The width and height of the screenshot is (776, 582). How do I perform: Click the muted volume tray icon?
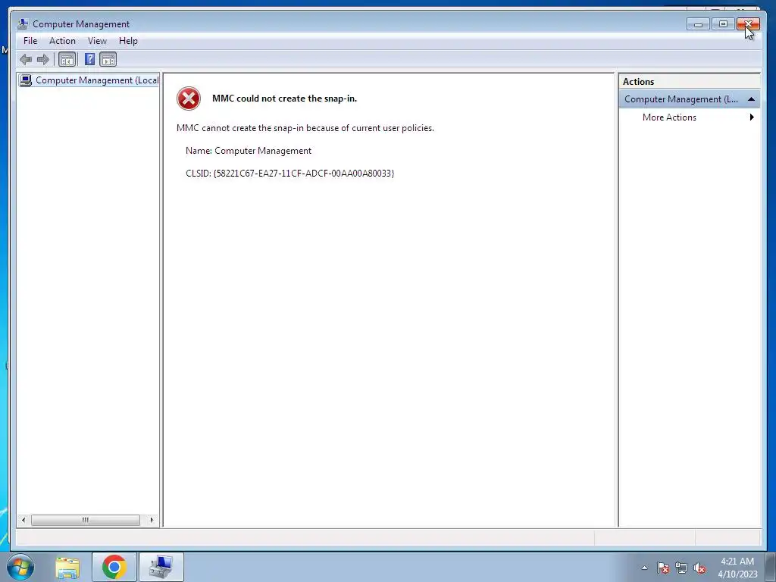[699, 568]
